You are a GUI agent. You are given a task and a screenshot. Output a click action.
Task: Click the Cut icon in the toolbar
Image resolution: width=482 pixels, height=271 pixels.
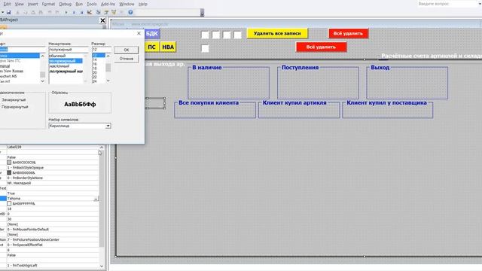point(17,12)
